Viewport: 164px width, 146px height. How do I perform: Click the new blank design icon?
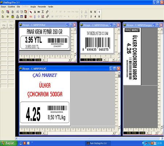(3, 12)
